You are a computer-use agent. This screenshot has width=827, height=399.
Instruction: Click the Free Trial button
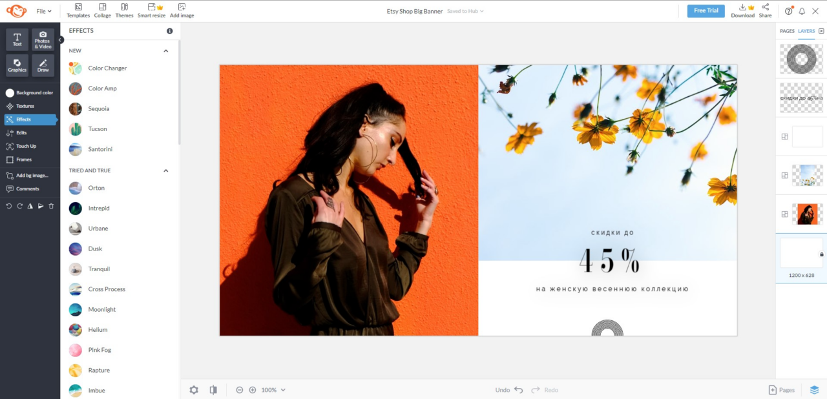coord(706,11)
